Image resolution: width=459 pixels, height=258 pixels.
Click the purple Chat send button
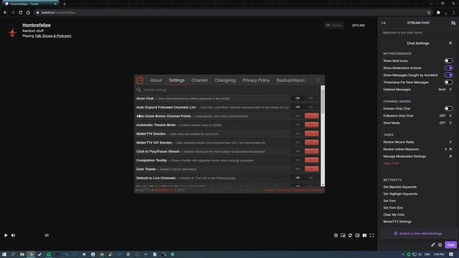pos(450,245)
